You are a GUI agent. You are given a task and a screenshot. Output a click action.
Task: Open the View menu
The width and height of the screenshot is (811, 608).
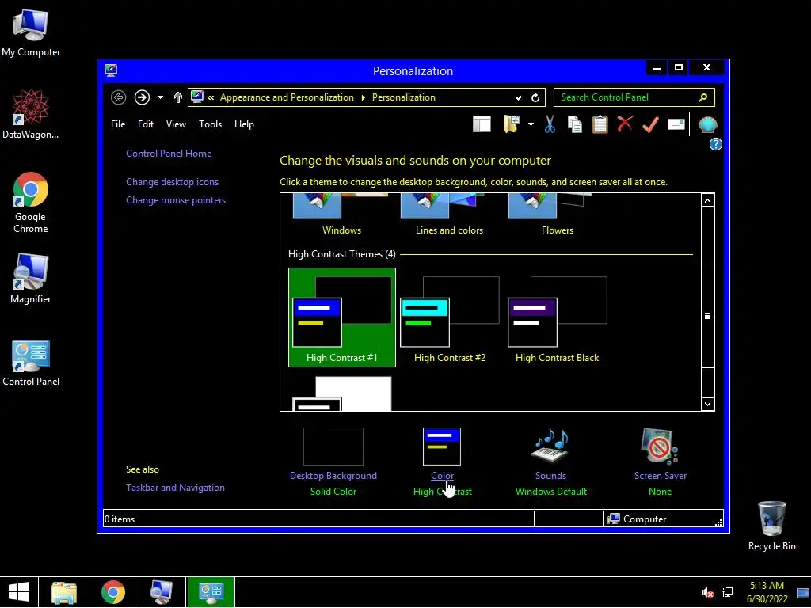click(176, 124)
